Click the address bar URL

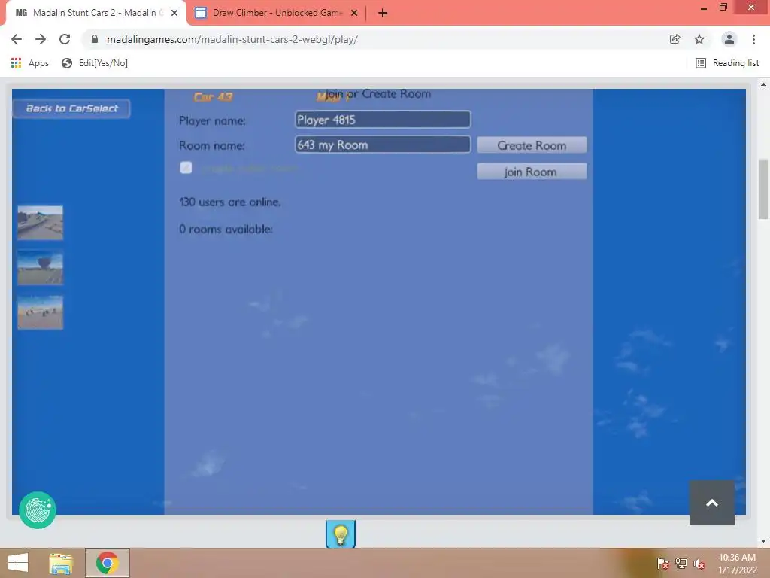click(x=232, y=39)
